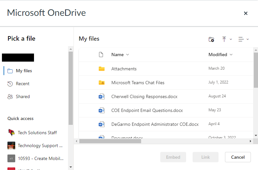Screen dimensions: 258x170
Task: Click the 10593 site gray icon
Action: pos(11,158)
